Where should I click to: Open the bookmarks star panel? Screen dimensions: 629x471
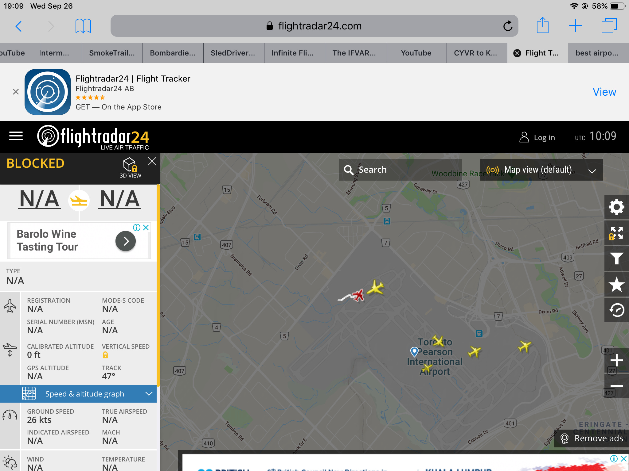pyautogui.click(x=616, y=285)
